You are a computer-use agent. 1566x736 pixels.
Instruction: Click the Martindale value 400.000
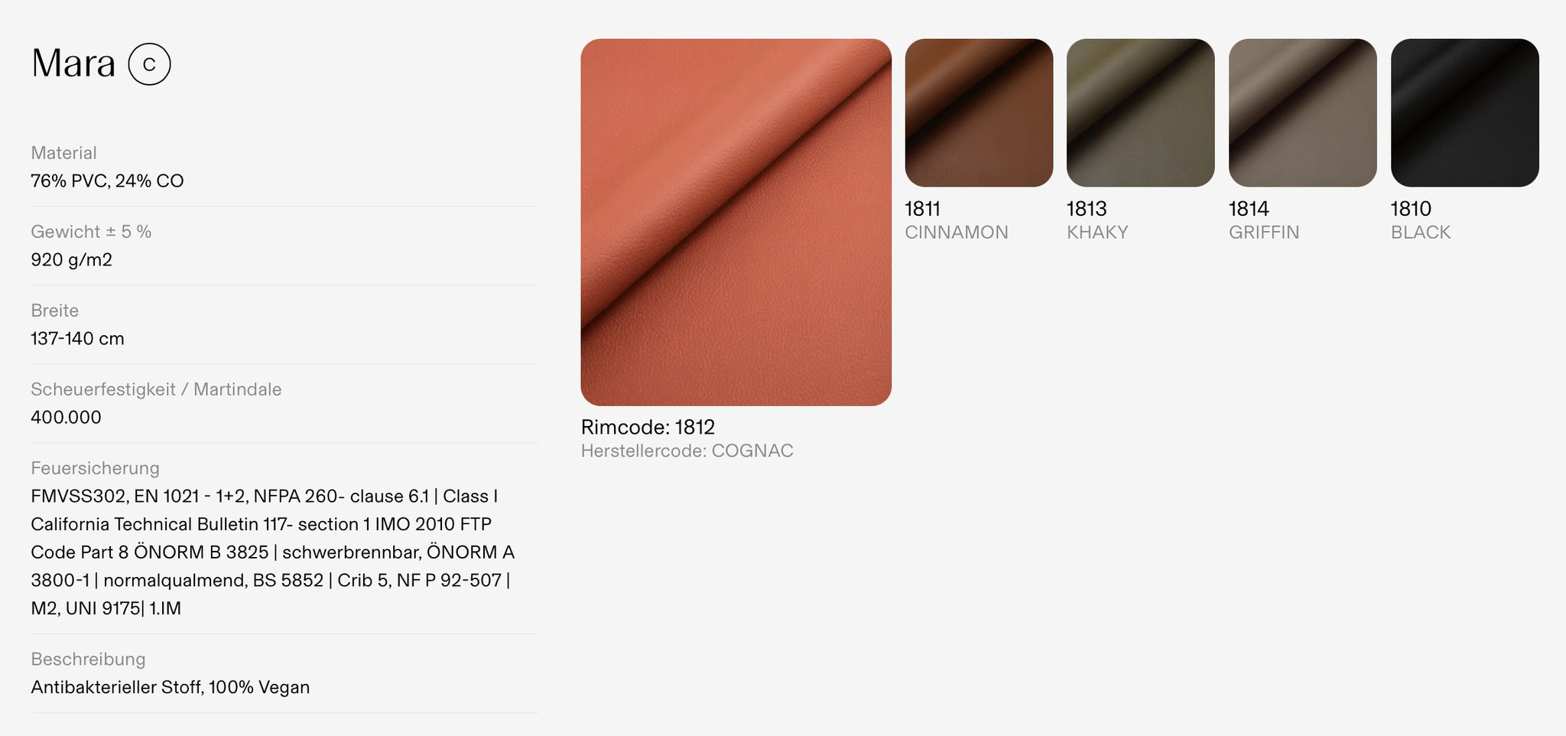pos(66,418)
